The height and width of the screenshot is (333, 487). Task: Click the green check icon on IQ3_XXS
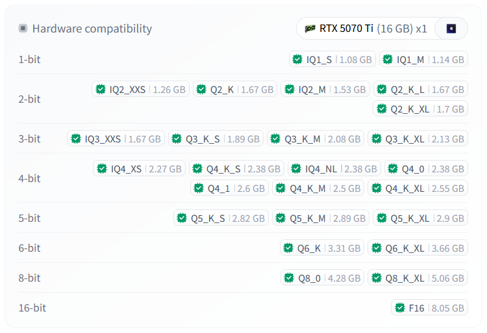tap(76, 139)
